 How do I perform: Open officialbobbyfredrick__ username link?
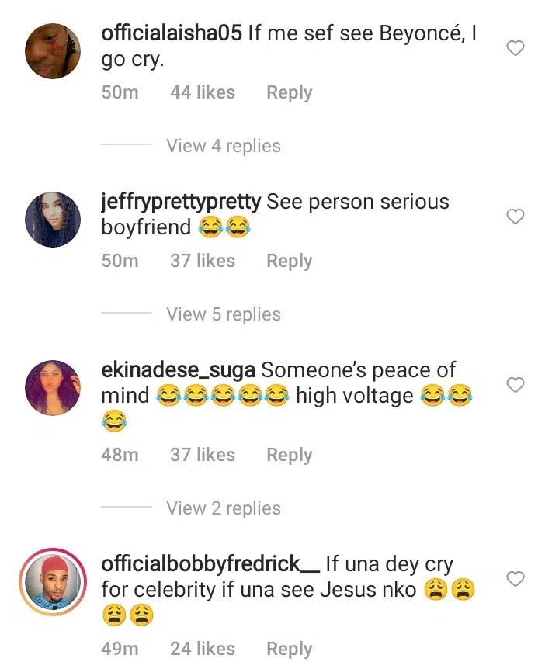(x=210, y=564)
